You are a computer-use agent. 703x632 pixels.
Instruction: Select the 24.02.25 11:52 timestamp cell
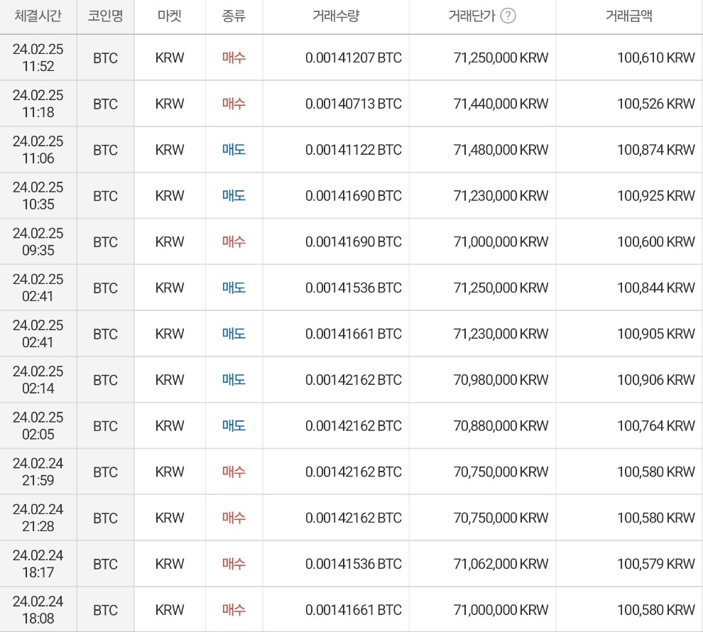pos(38,58)
